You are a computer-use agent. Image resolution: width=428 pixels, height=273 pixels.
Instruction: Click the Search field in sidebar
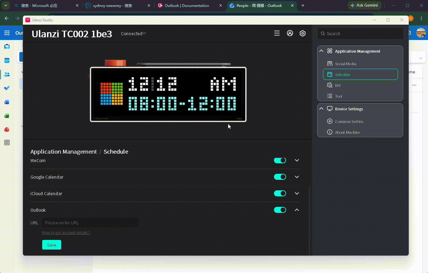pos(360,33)
